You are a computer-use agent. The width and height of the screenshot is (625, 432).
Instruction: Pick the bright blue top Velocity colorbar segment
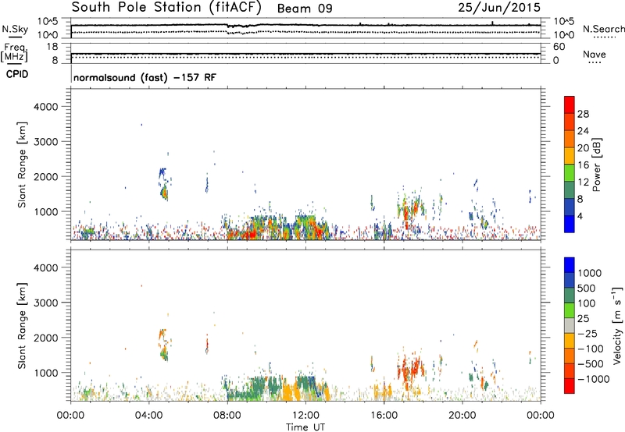(x=570, y=265)
